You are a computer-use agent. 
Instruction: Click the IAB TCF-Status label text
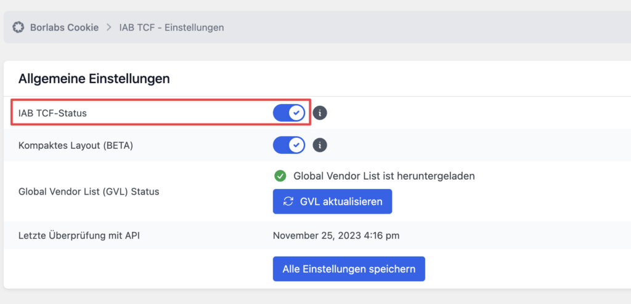coord(53,113)
